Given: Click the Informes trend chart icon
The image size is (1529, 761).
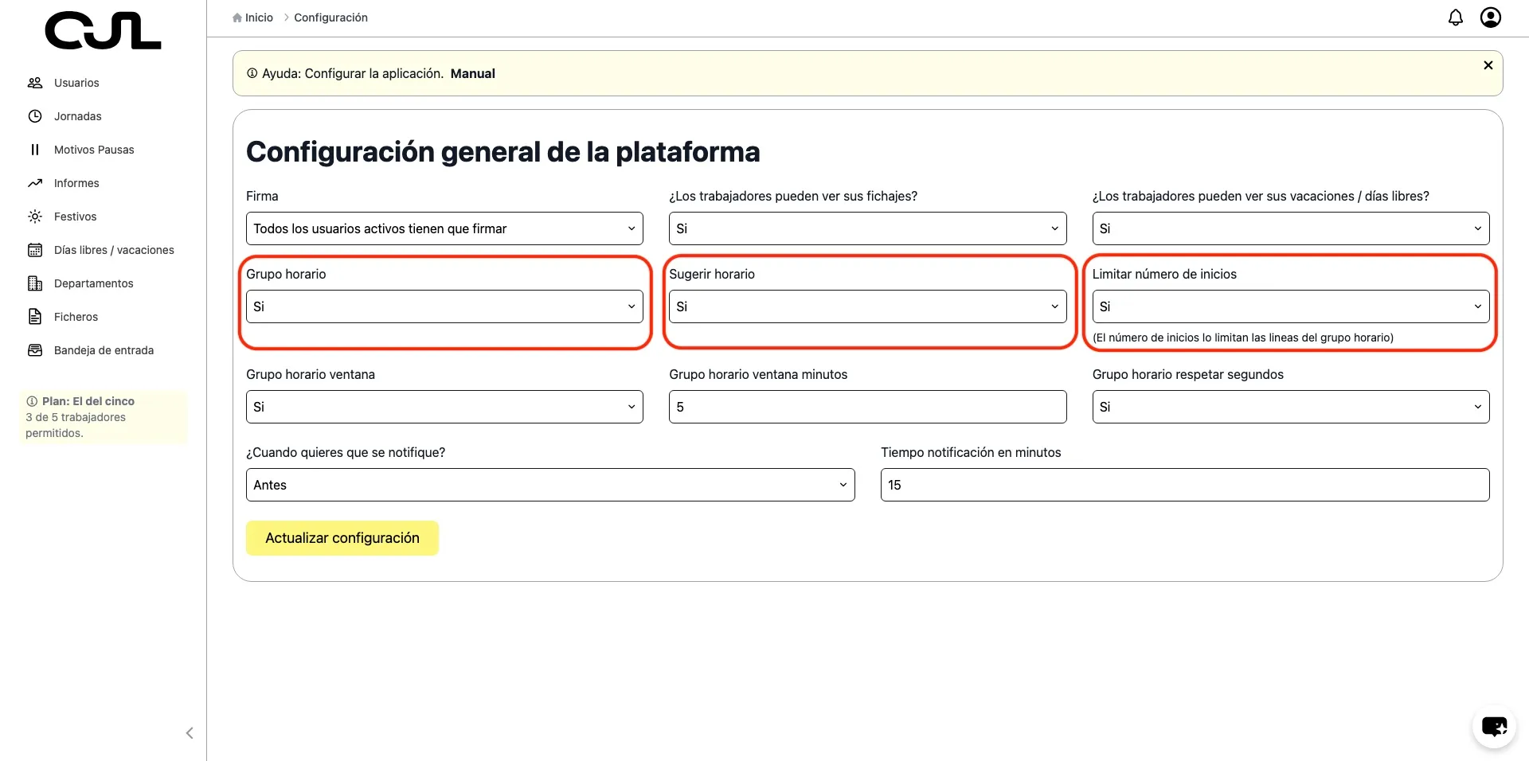Looking at the screenshot, I should 35,183.
